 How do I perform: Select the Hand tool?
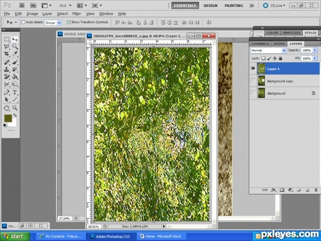[6, 108]
